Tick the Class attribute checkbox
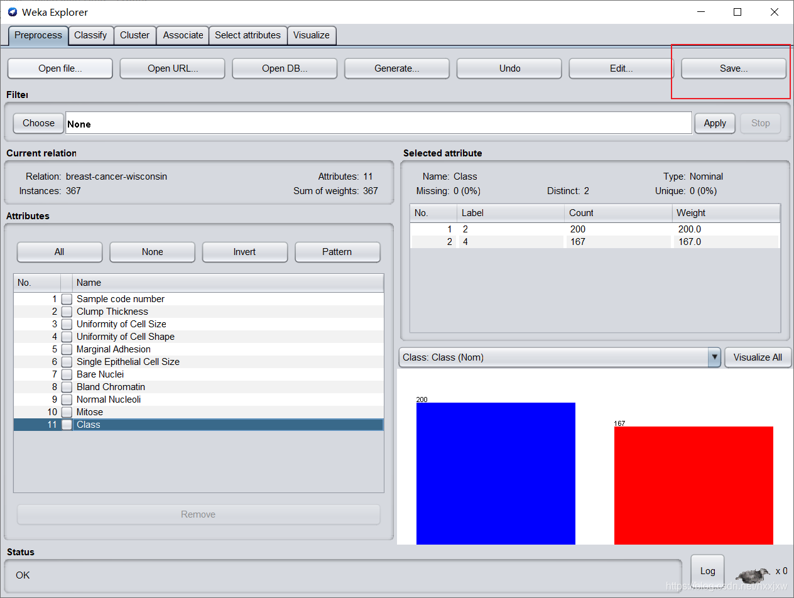 tap(67, 425)
